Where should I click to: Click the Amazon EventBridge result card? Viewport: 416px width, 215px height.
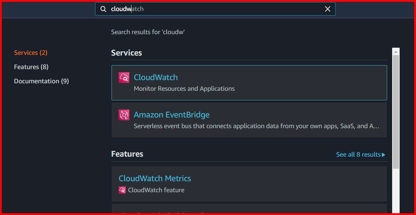point(249,120)
